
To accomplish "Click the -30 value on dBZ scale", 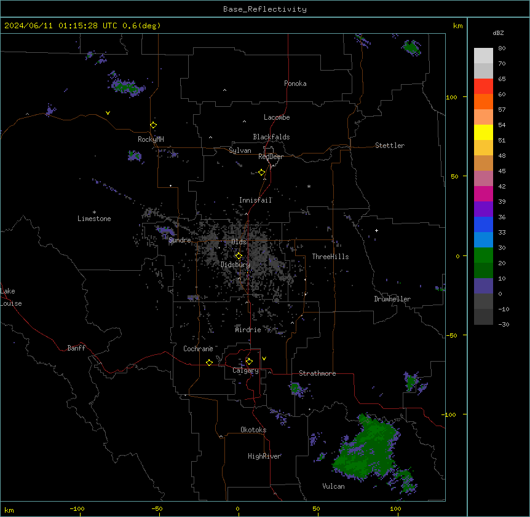I will [504, 324].
